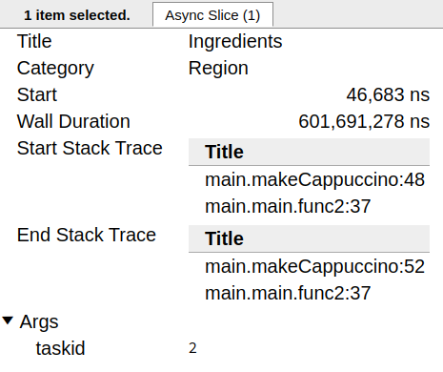
Task: Click main.makeCappuccino:48 in Start Stack Trace
Action: [314, 179]
